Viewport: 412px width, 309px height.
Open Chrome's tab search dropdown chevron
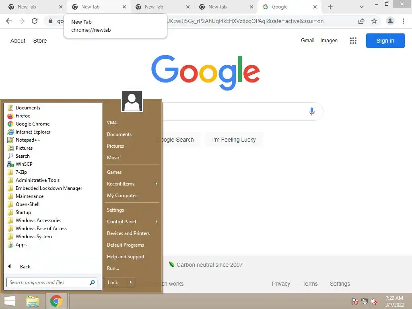(362, 7)
